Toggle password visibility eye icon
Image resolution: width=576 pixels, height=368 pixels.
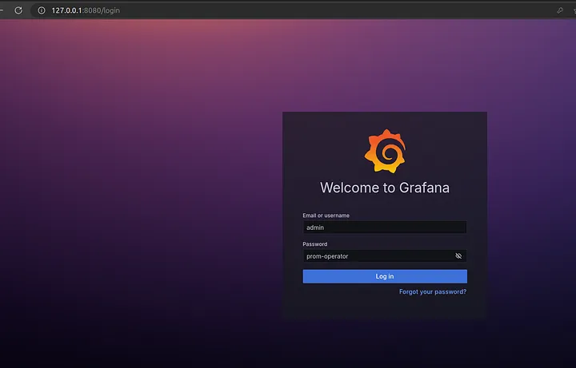pyautogui.click(x=458, y=255)
